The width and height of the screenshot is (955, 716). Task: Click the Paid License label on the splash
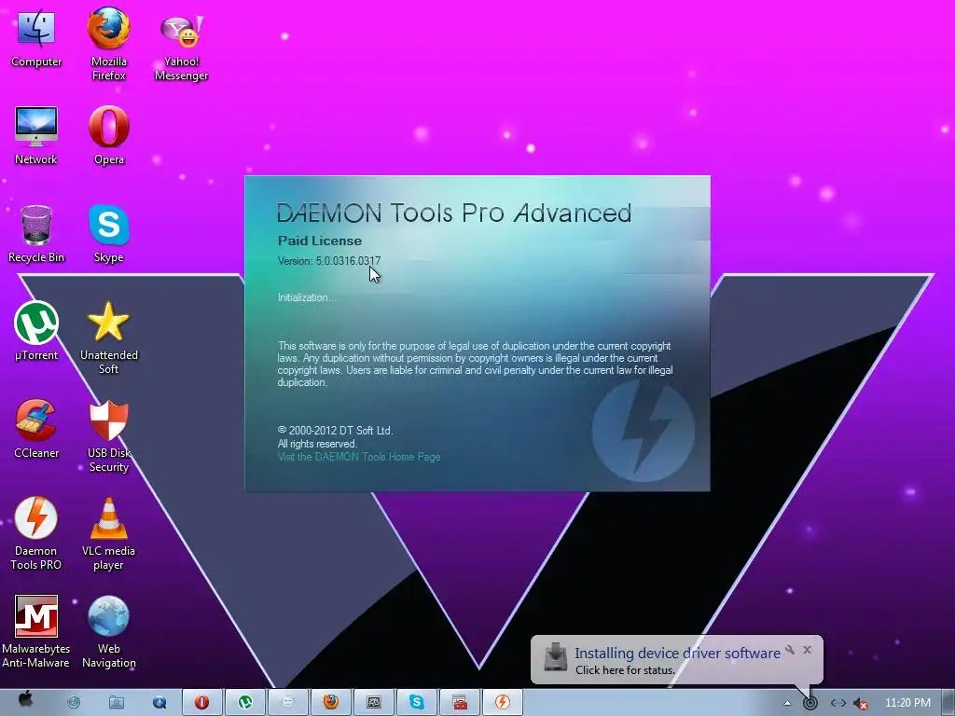[x=320, y=241]
